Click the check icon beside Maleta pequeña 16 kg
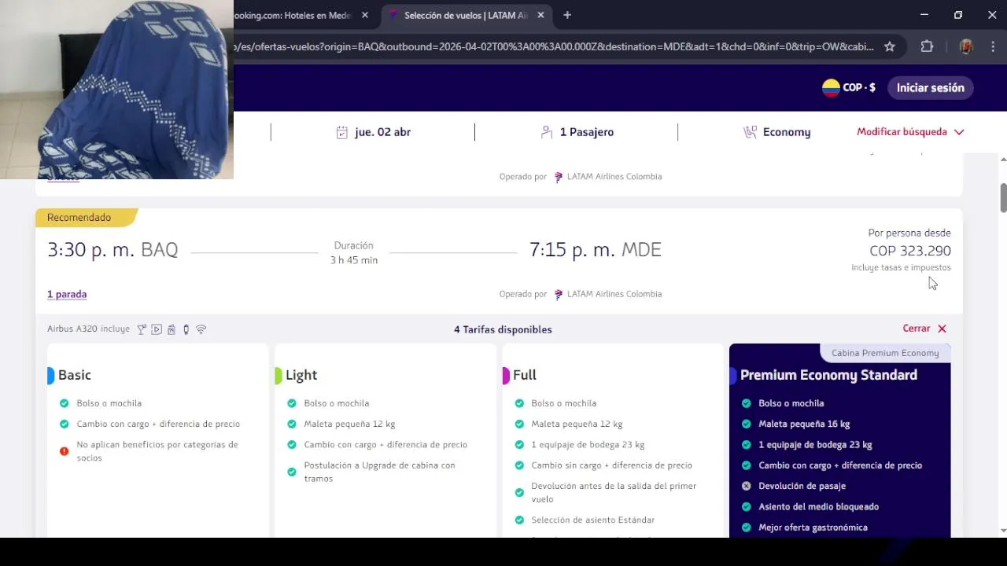The width and height of the screenshot is (1007, 566). pos(747,424)
